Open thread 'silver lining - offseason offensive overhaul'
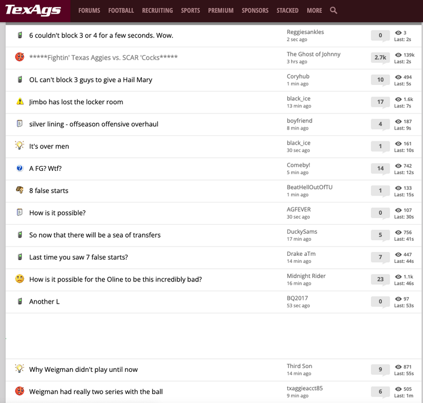Image resolution: width=423 pixels, height=403 pixels. (94, 124)
